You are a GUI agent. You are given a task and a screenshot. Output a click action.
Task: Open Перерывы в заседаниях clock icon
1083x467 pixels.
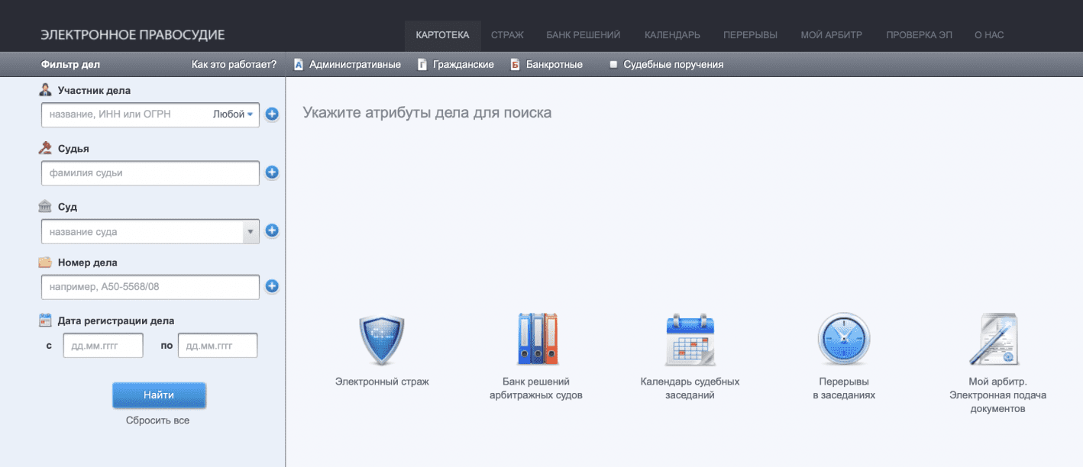[843, 340]
